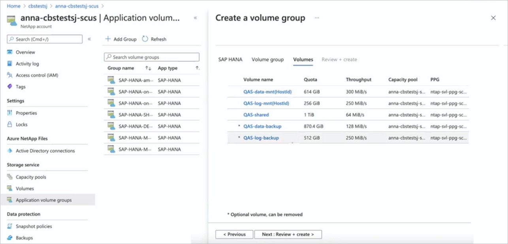Select the SAP-HANA-SH… volume group row
508x244 pixels.
pyautogui.click(x=152, y=115)
